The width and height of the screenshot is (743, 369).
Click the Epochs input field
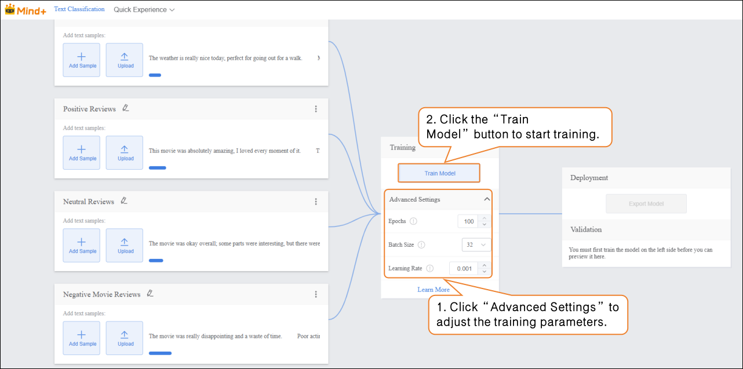point(468,221)
